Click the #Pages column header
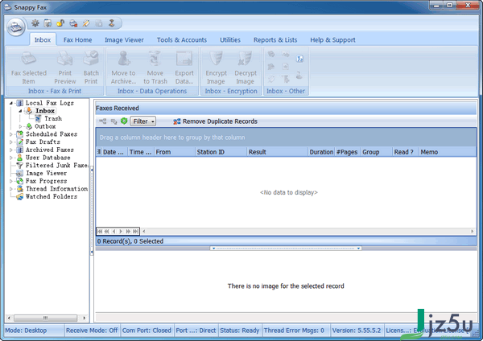Screen dimensions: 483x341 348,152
